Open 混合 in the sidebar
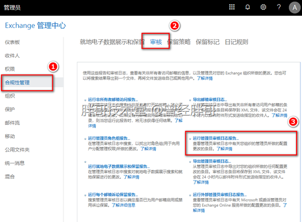The height and width of the screenshot is (222, 302). pyautogui.click(x=10, y=177)
